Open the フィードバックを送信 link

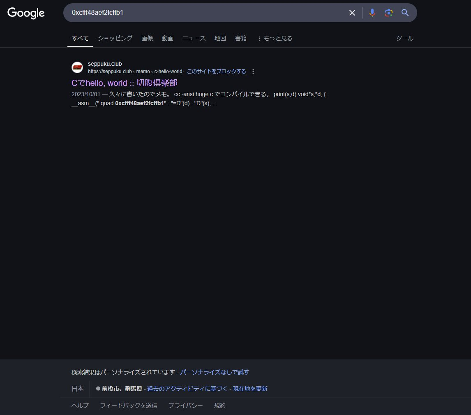[x=128, y=405]
